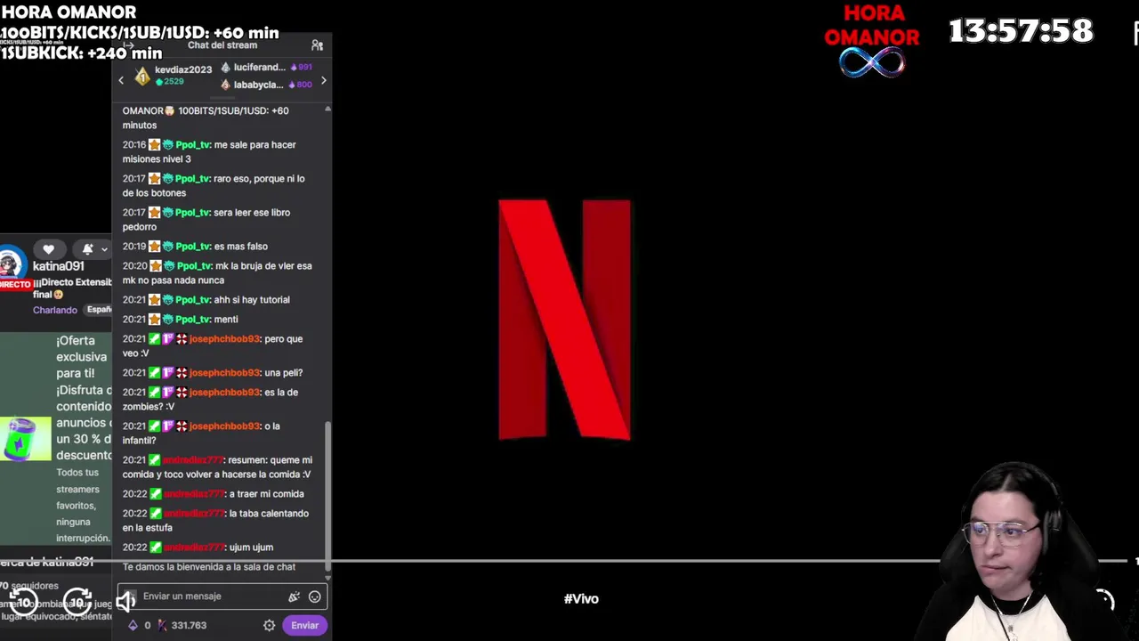The image size is (1139, 641).
Task: Send the chat message with Enviar
Action: tap(304, 625)
